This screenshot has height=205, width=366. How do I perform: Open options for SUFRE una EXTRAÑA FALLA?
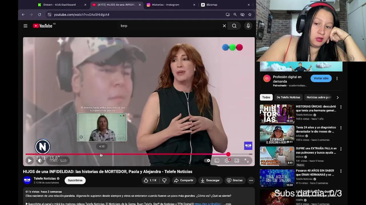click(x=341, y=149)
